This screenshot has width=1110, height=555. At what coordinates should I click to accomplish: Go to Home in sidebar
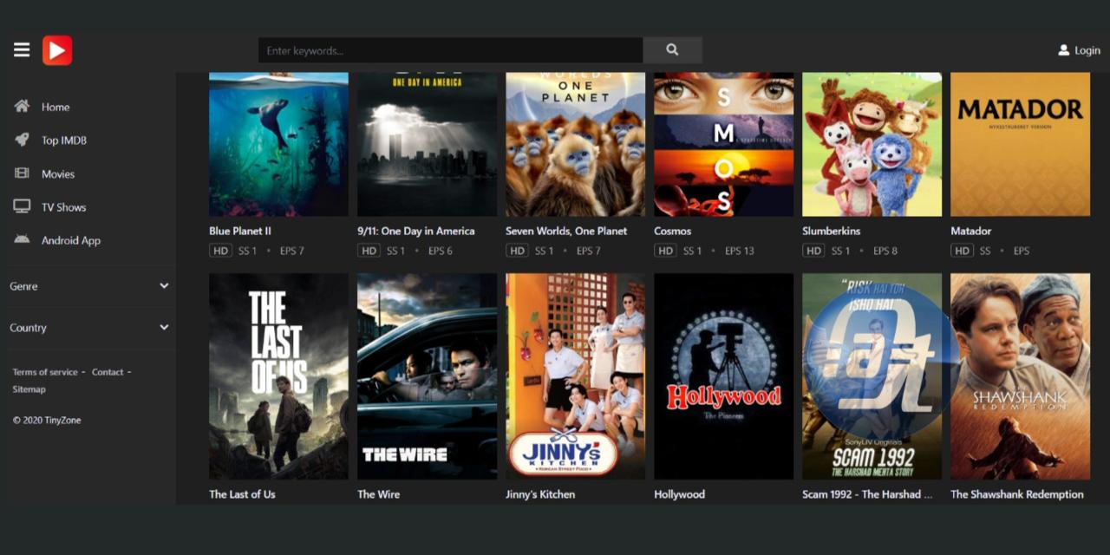pos(55,108)
